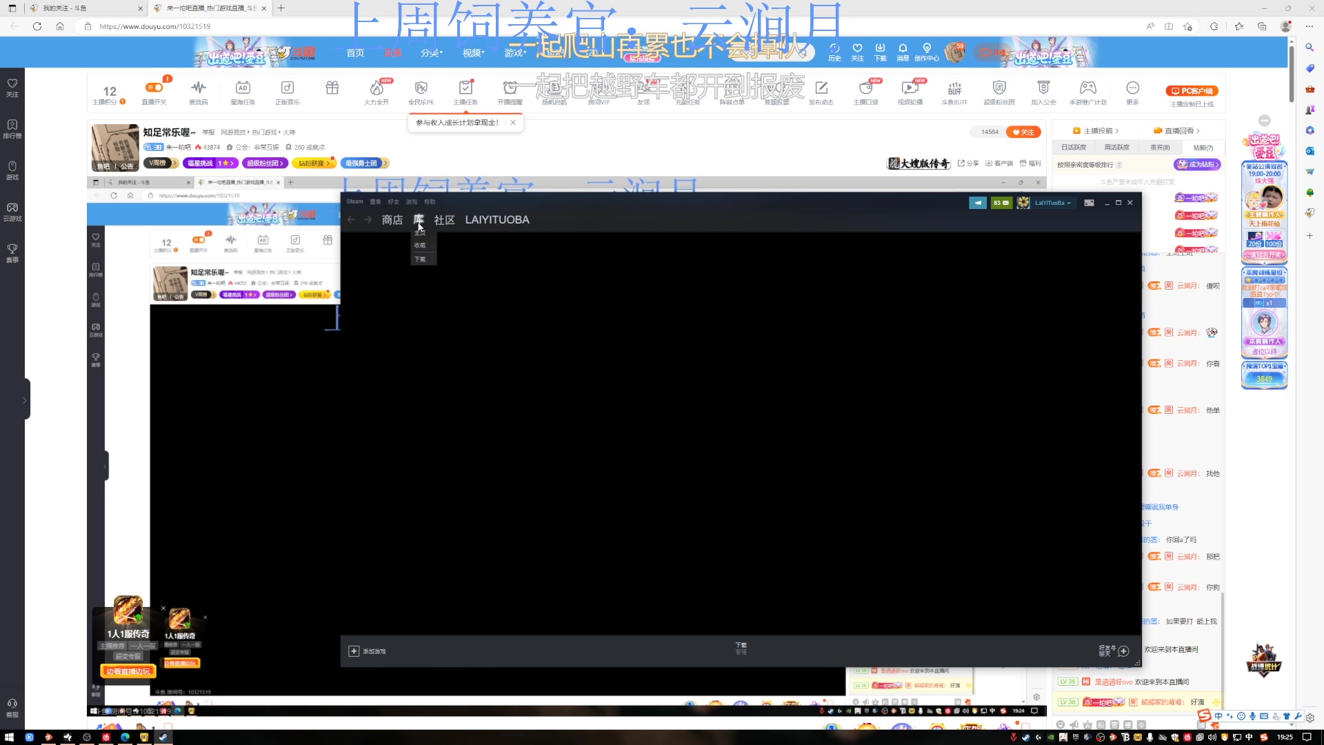Screen dimensions: 1324x745
Task: Expand the 最强勇士团 badge
Action: pos(365,163)
